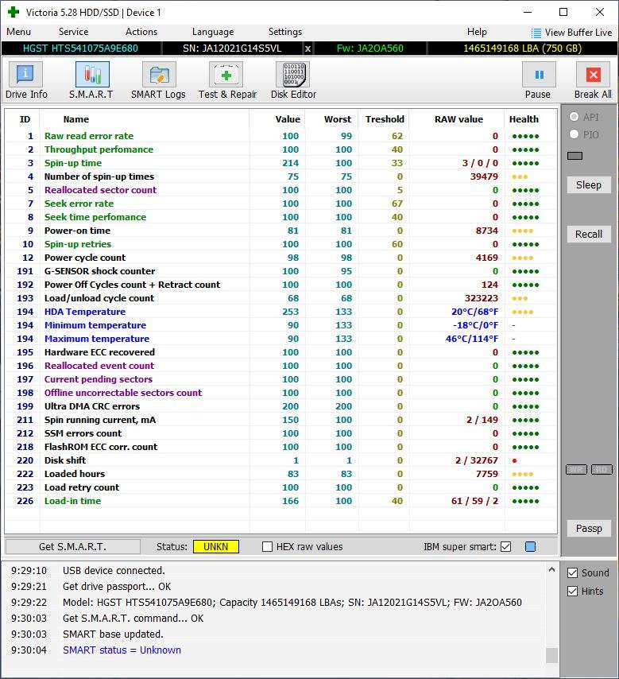
Task: Select the Power-on time row
Action: (x=280, y=231)
